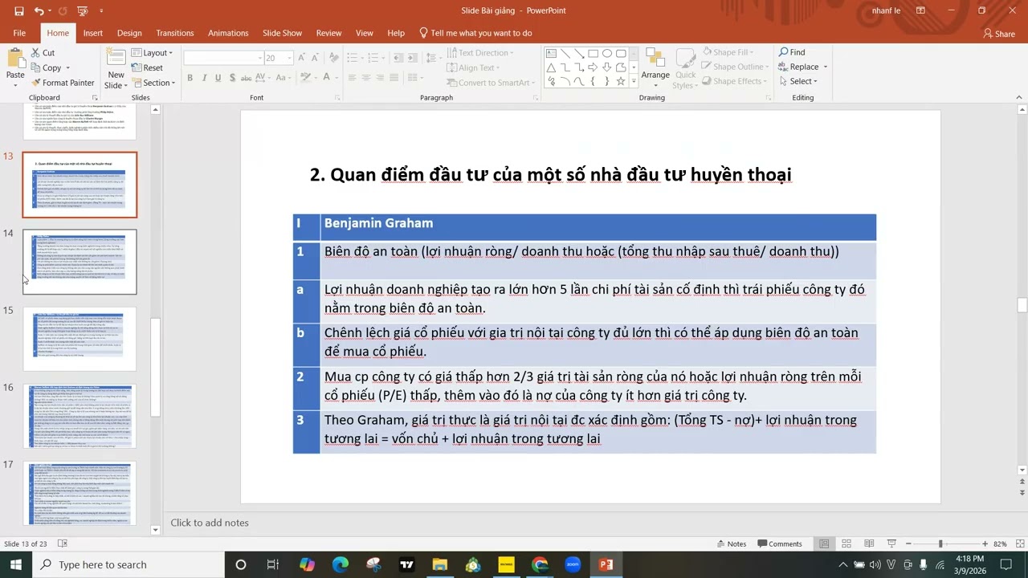1028x578 pixels.
Task: Open the Arrange dropdown
Action: (x=655, y=67)
